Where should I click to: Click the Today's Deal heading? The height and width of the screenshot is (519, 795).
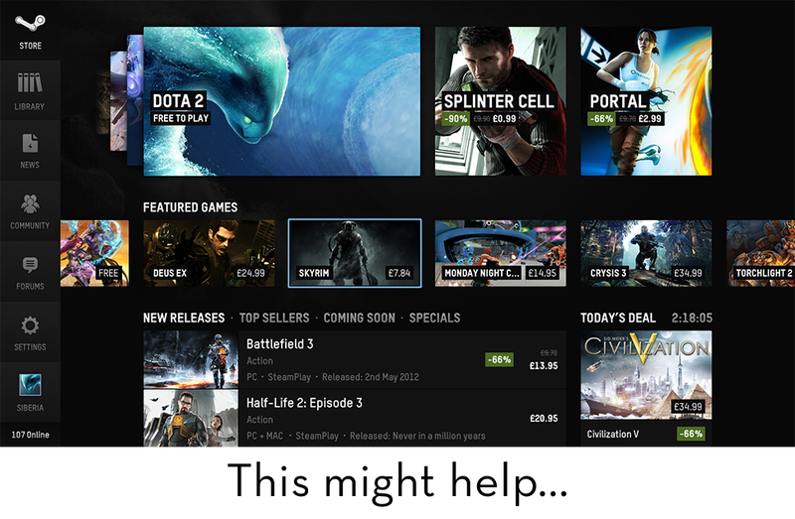tap(618, 318)
